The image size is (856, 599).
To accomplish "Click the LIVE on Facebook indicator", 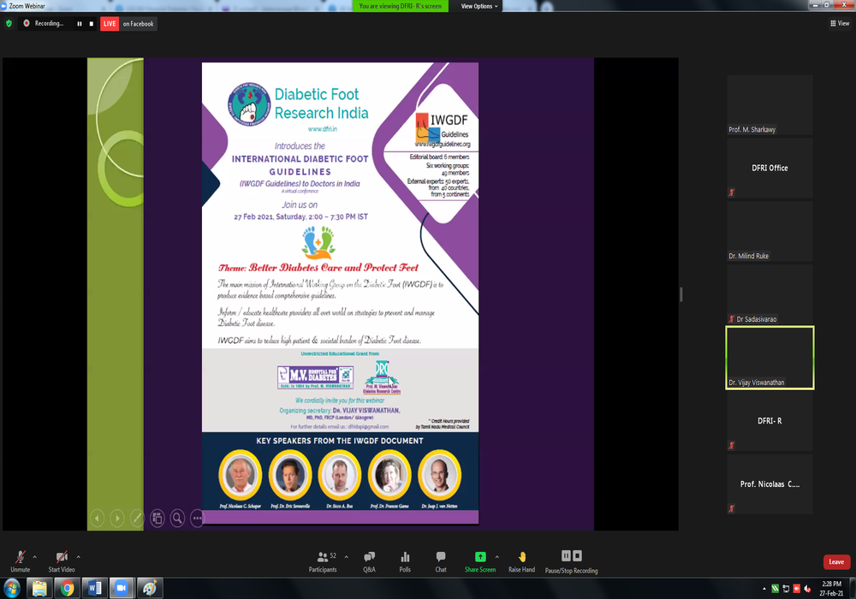I will (128, 24).
